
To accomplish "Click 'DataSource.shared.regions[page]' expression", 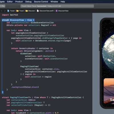I will (x=53, y=41).
